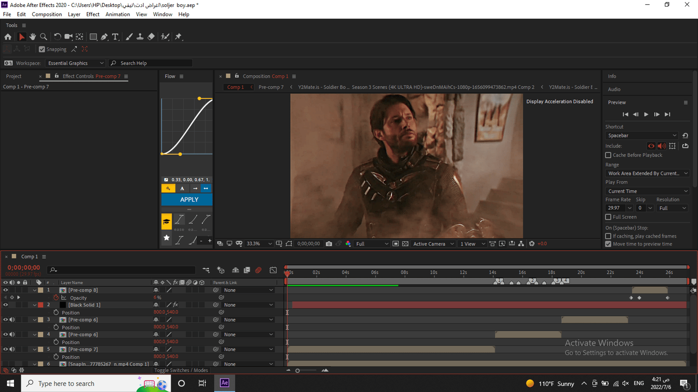Toggle motion blur enable for timeline
The height and width of the screenshot is (392, 698).
tap(258, 270)
